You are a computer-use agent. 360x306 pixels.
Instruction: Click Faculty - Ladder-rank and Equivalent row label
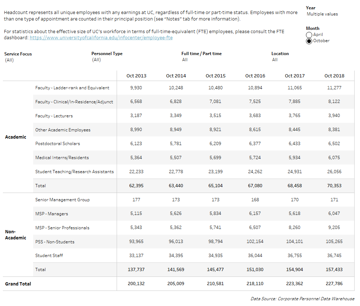(x=72, y=88)
